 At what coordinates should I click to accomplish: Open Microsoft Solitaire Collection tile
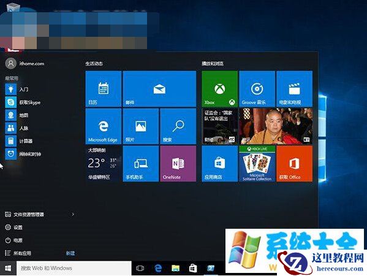pyautogui.click(x=257, y=164)
